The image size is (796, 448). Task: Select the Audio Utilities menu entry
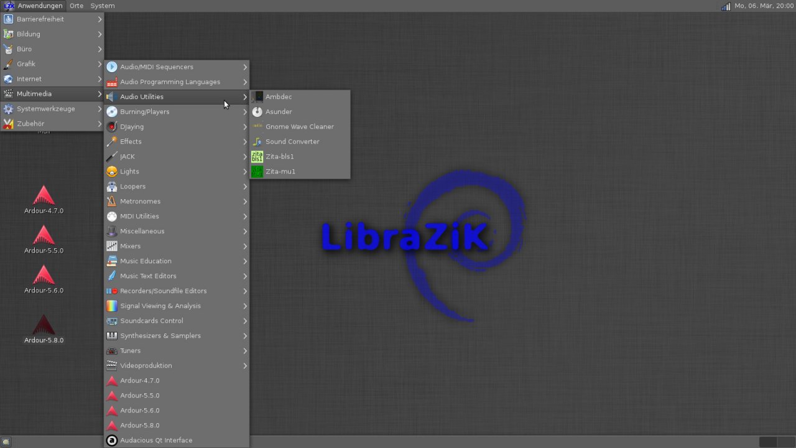(x=177, y=97)
